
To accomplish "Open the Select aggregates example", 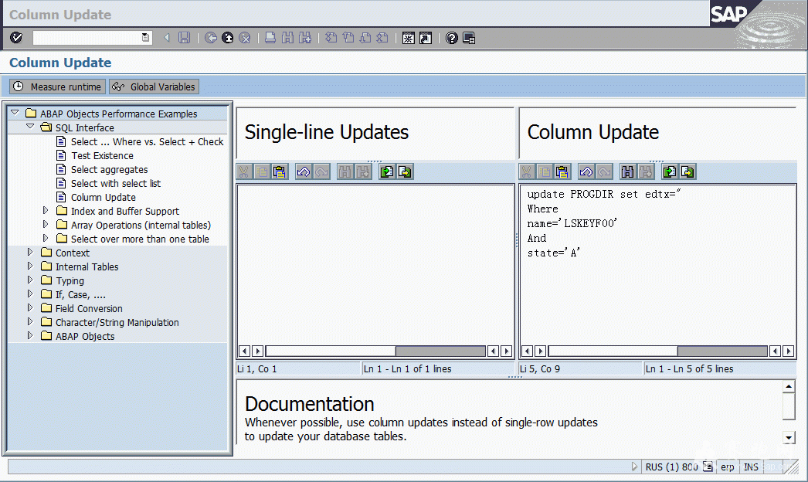I will coord(109,170).
